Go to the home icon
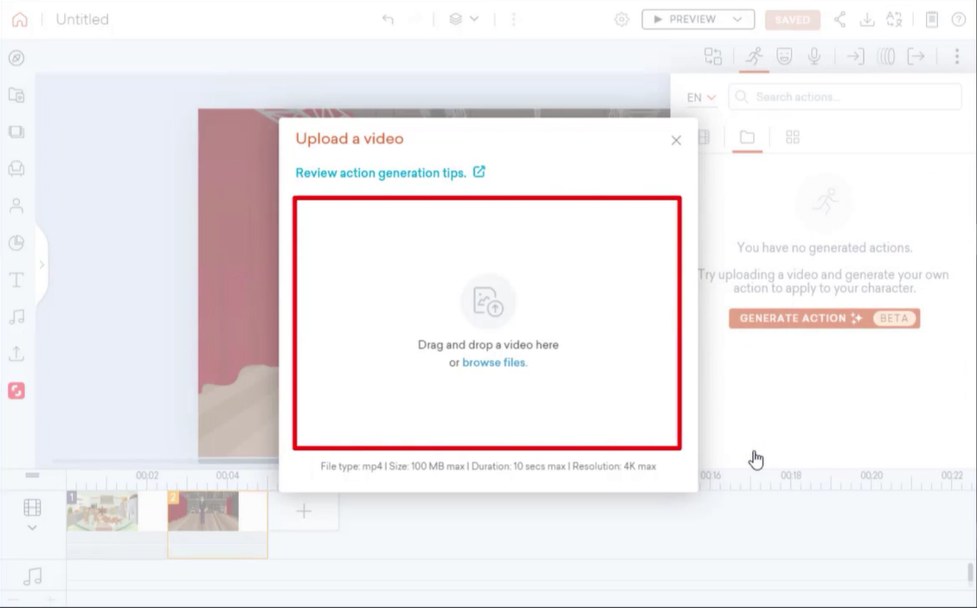 pyautogui.click(x=20, y=19)
